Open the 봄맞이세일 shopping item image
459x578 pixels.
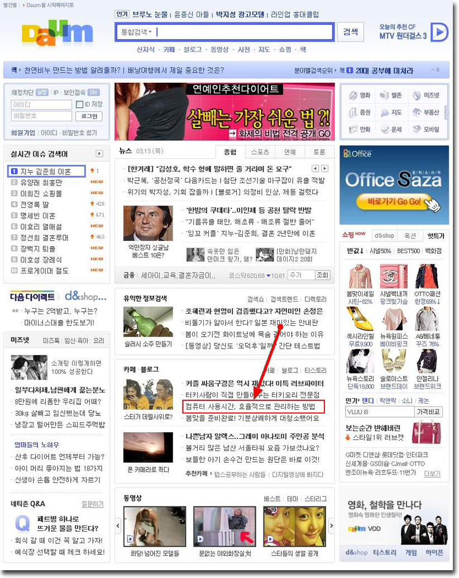coord(360,276)
